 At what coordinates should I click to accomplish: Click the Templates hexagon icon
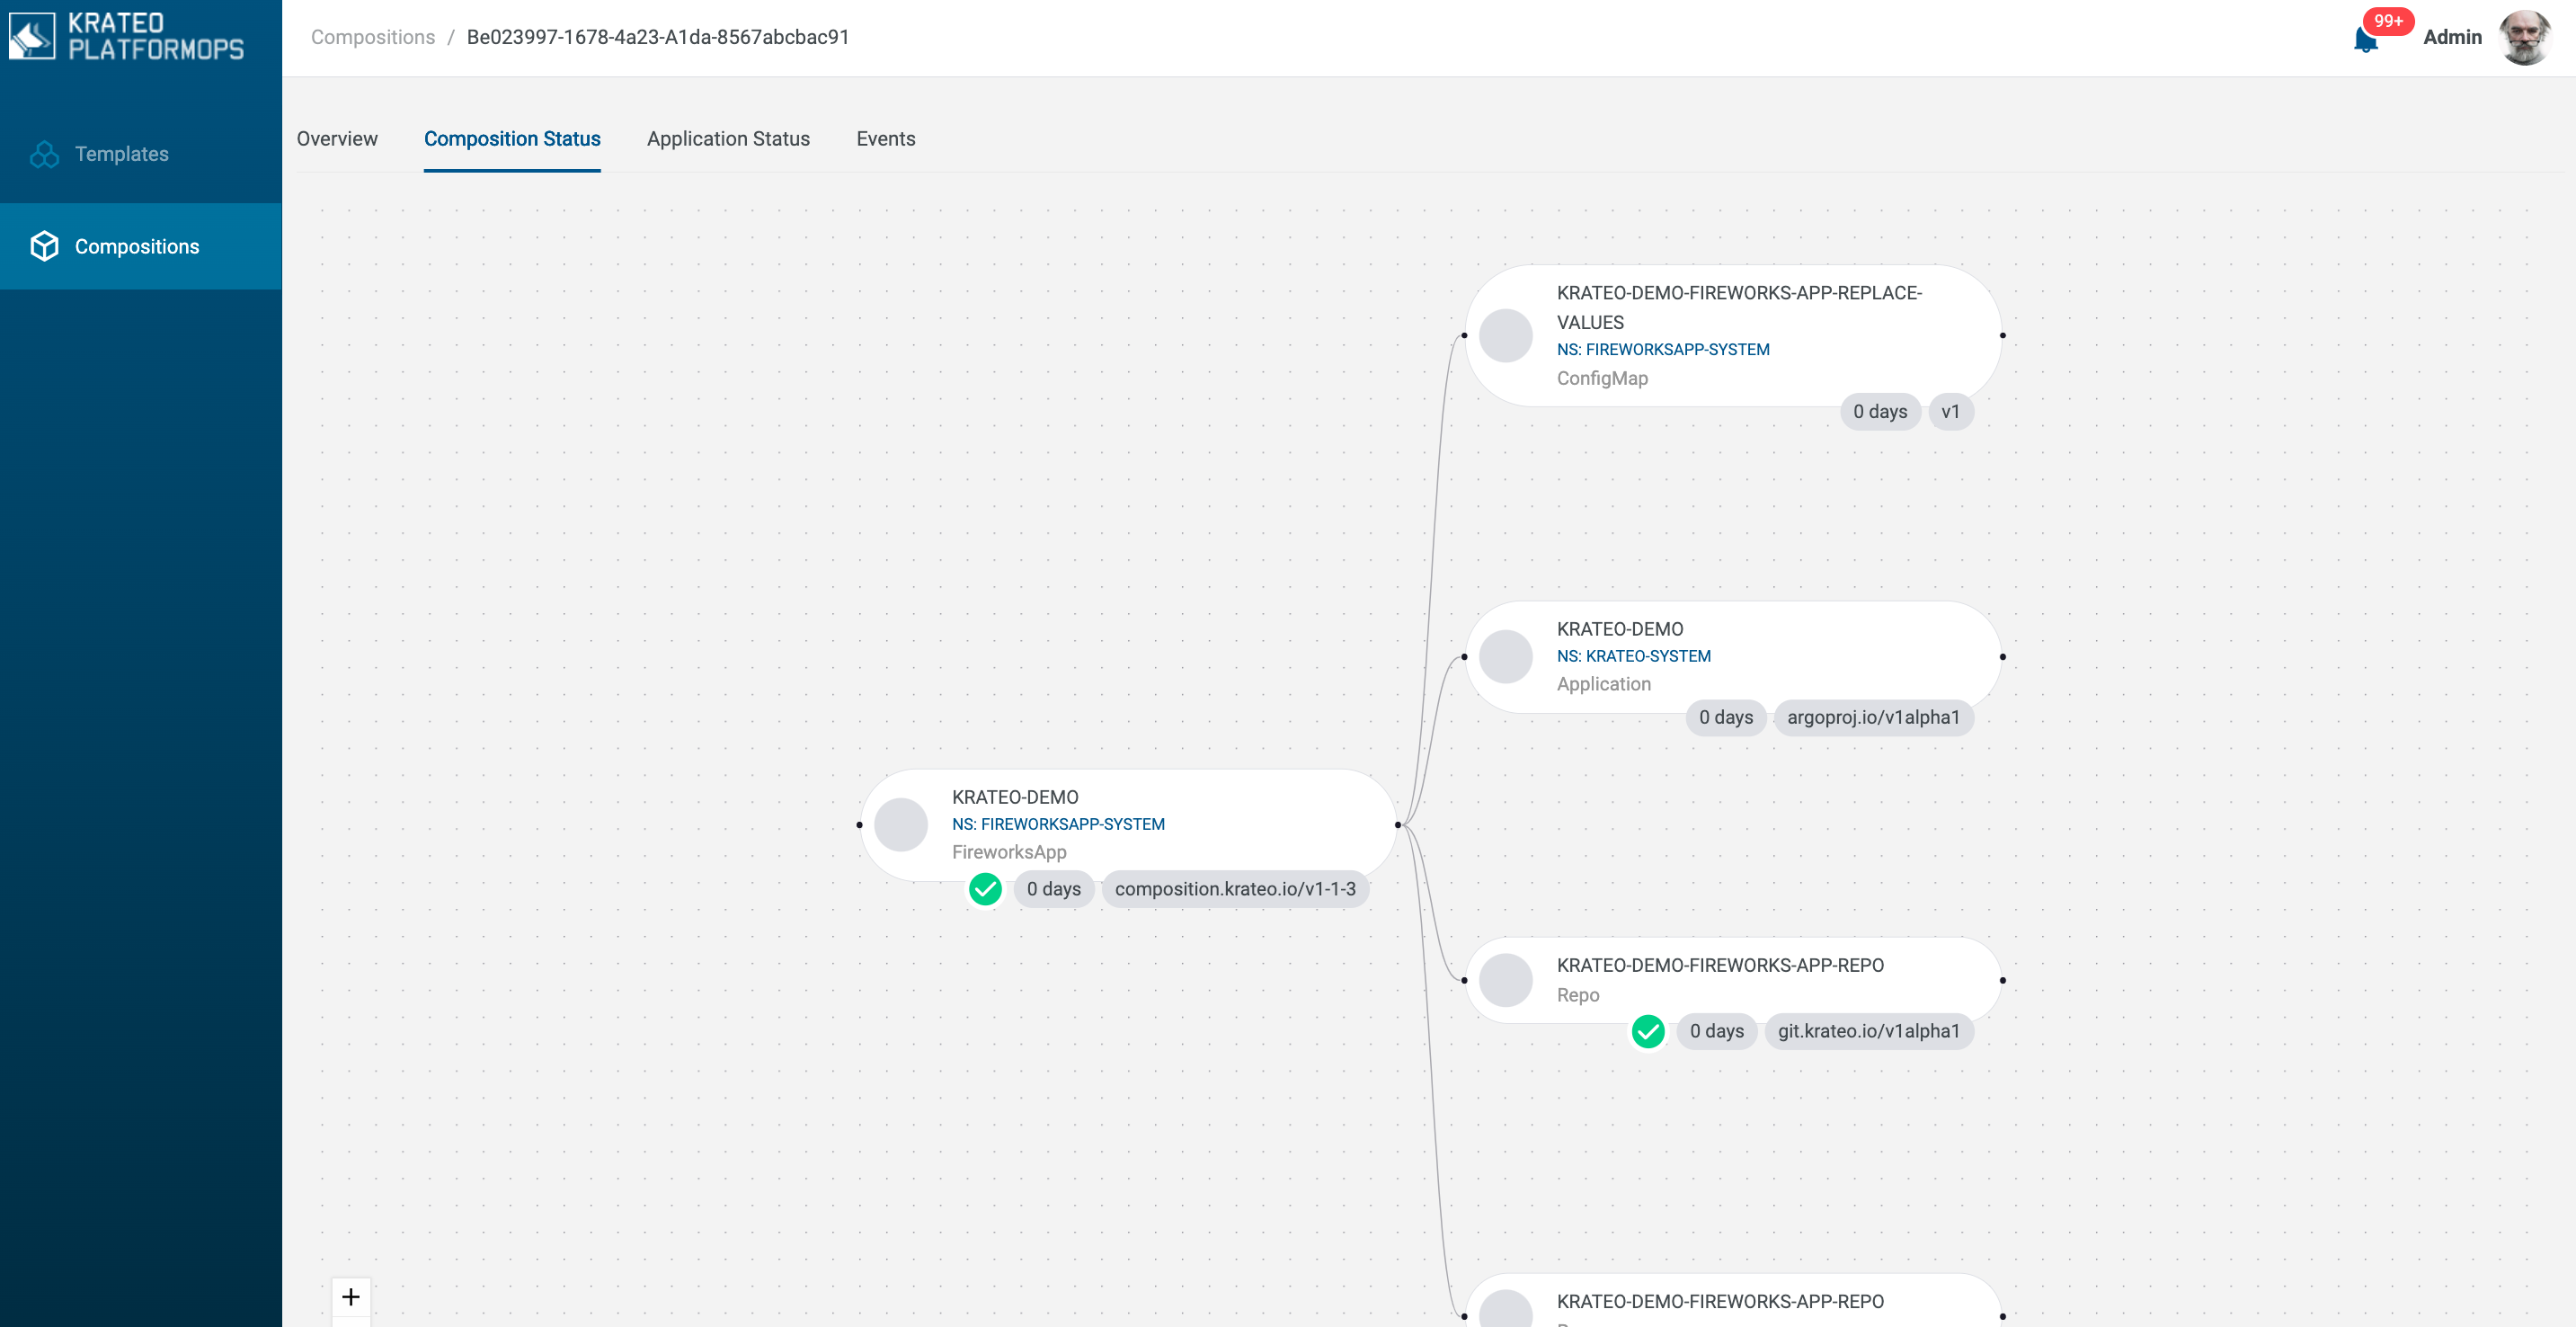click(44, 154)
